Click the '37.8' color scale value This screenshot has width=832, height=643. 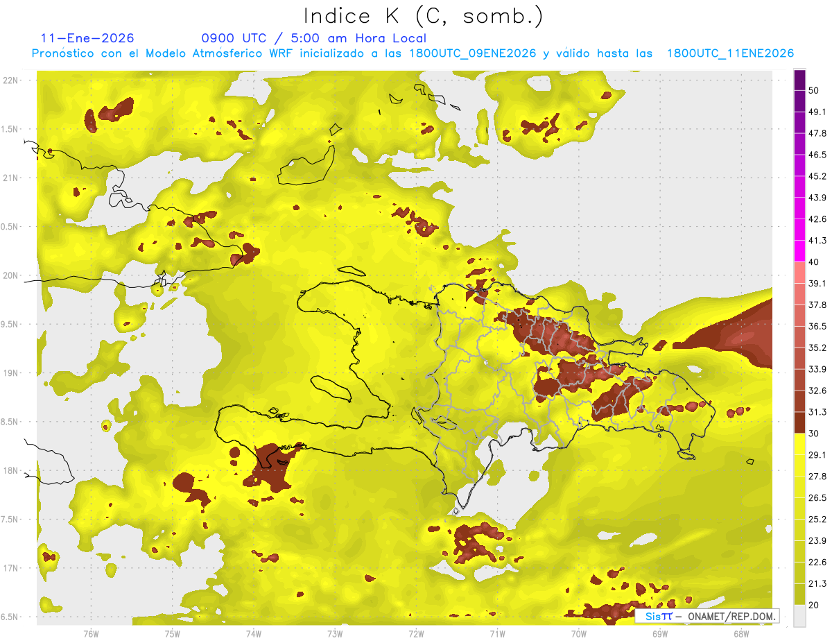click(818, 305)
